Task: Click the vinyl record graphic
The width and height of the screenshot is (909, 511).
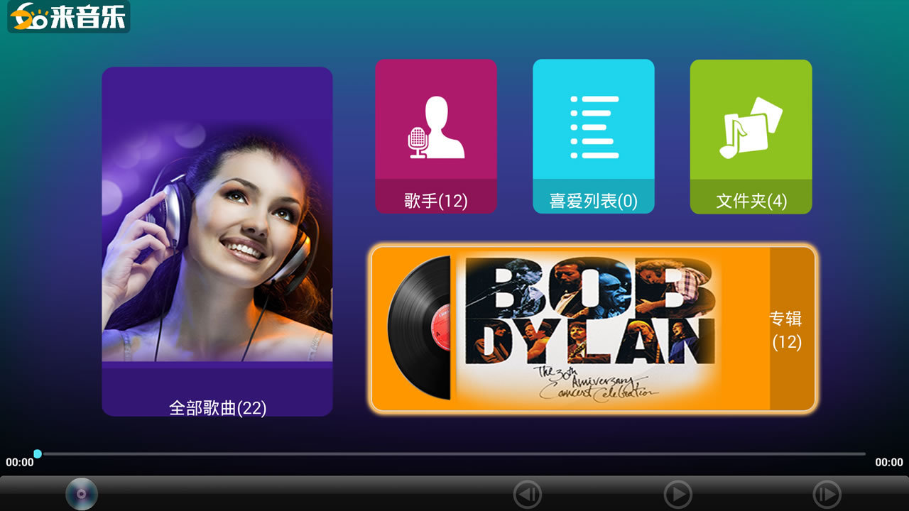Action: (419, 328)
